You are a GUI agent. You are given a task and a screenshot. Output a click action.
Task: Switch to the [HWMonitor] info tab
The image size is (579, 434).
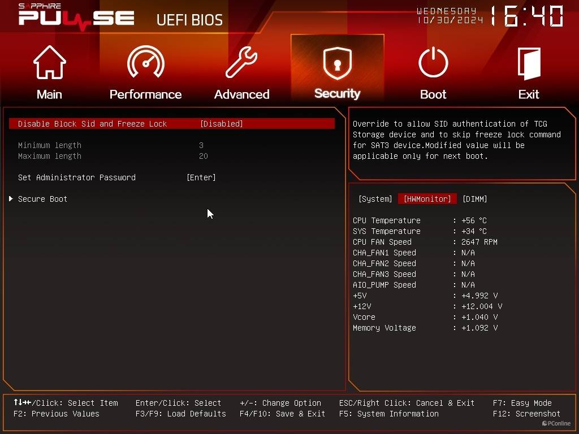click(x=427, y=199)
